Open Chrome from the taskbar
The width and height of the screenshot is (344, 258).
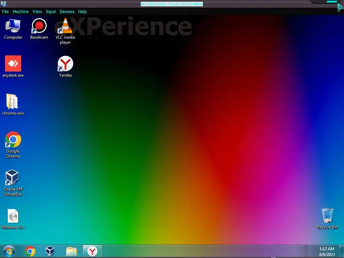tap(30, 251)
